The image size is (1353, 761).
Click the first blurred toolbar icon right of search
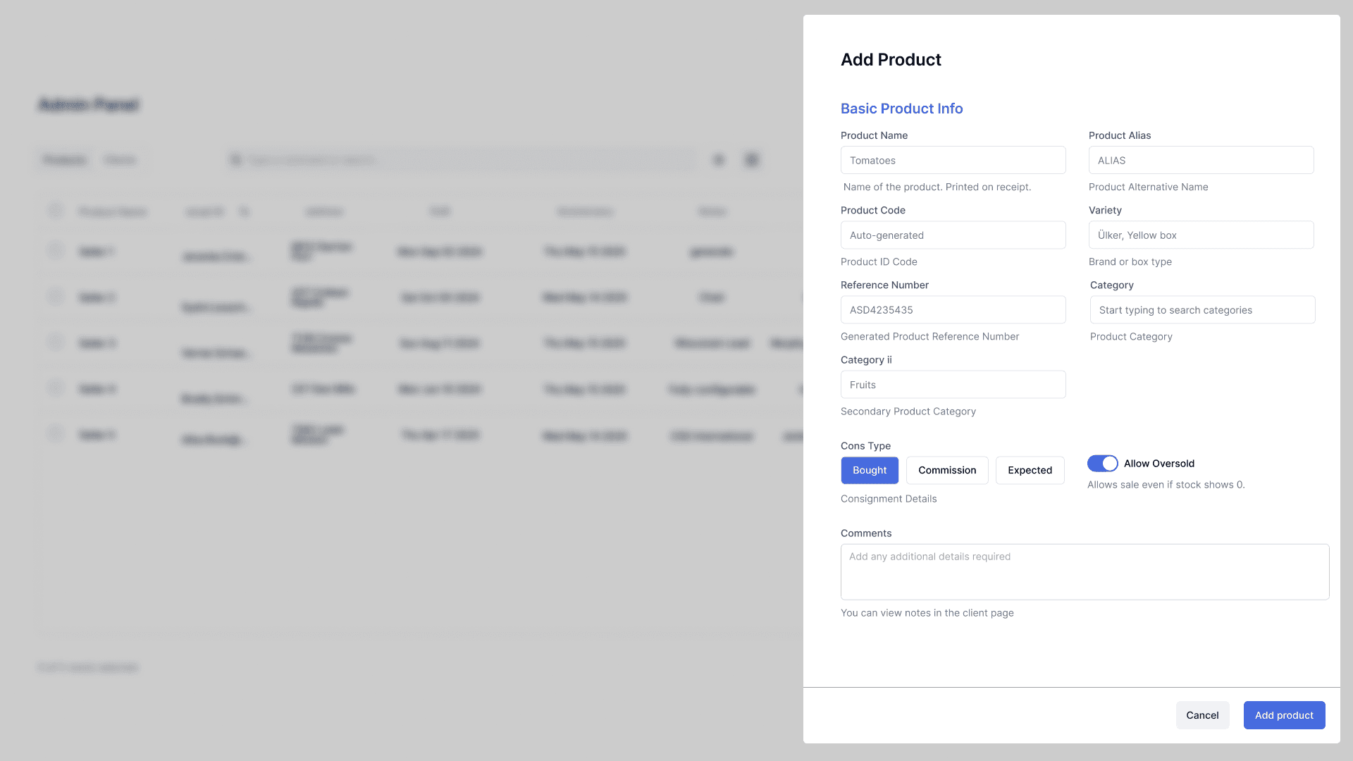(x=719, y=160)
